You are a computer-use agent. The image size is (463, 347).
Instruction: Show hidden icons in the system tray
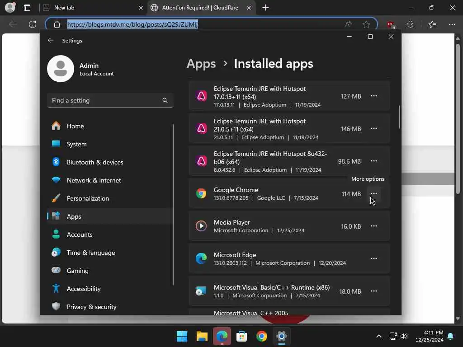379,336
